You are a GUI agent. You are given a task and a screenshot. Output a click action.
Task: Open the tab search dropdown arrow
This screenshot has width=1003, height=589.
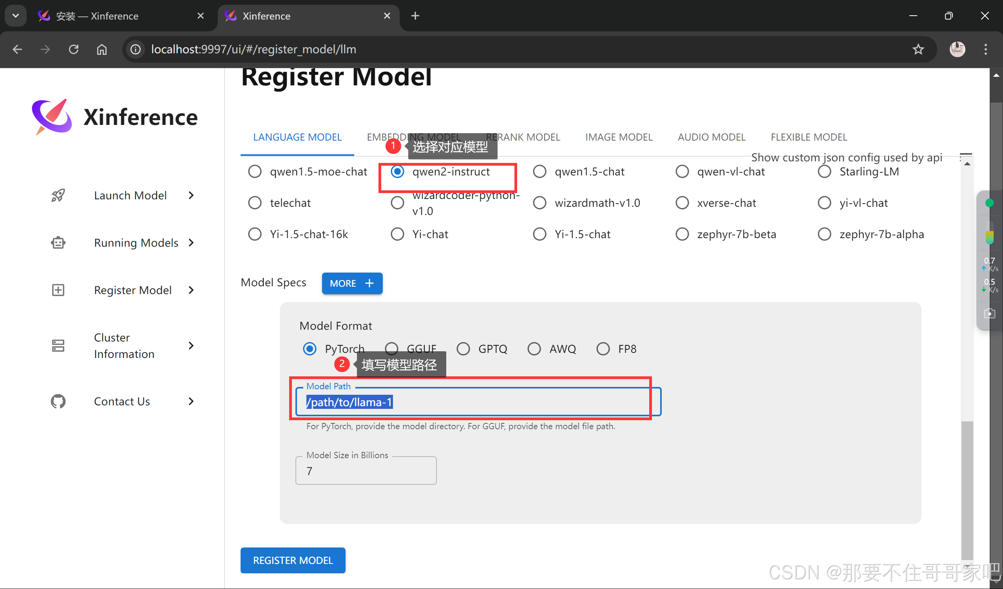click(x=16, y=16)
